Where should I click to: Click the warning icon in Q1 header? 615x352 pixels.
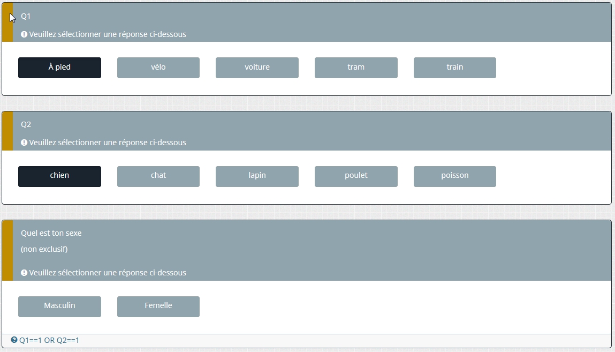click(24, 34)
